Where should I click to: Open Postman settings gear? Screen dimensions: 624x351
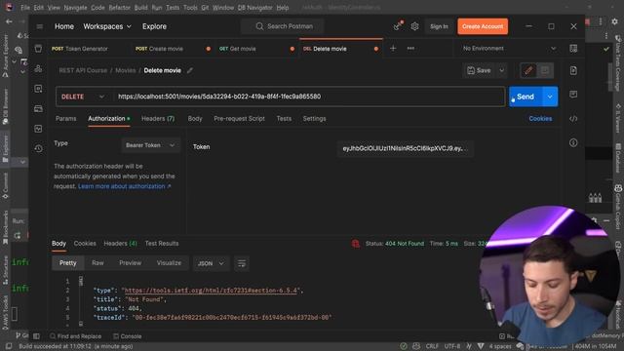point(414,26)
